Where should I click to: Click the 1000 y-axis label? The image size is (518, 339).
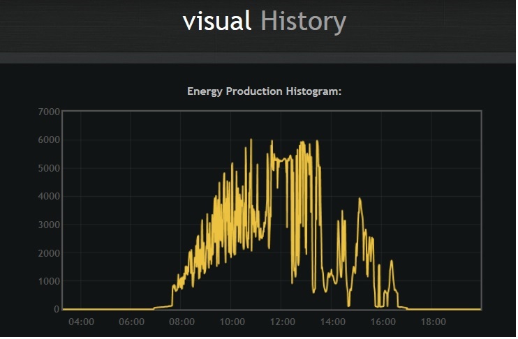click(49, 281)
